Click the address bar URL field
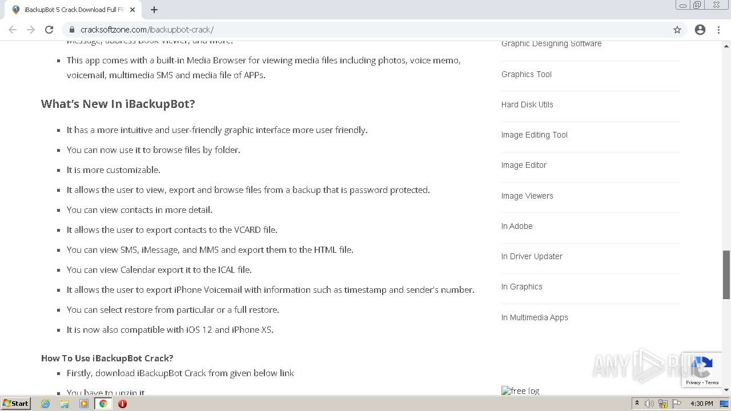731x411 pixels. [365, 30]
